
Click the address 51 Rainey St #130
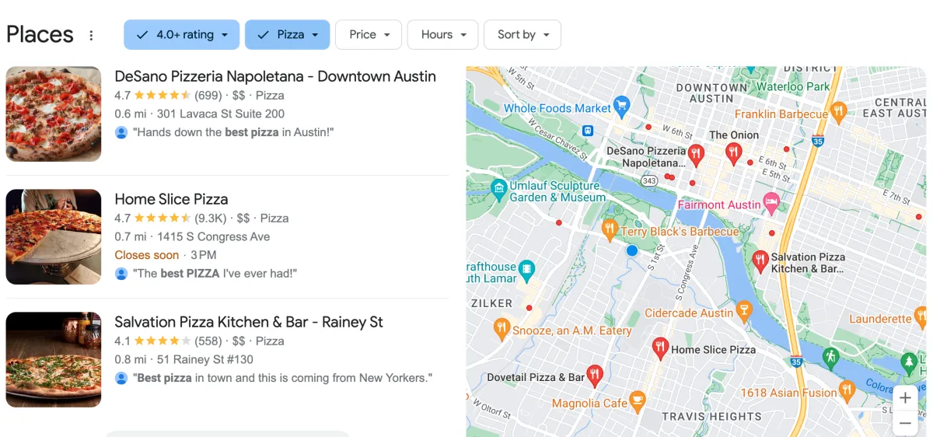point(205,359)
